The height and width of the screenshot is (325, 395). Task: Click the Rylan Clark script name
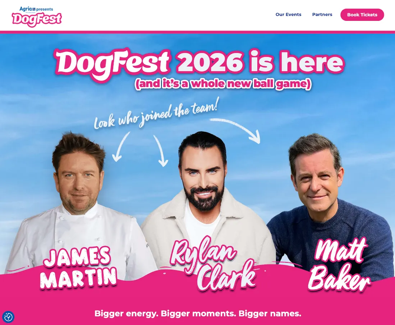coord(213,263)
